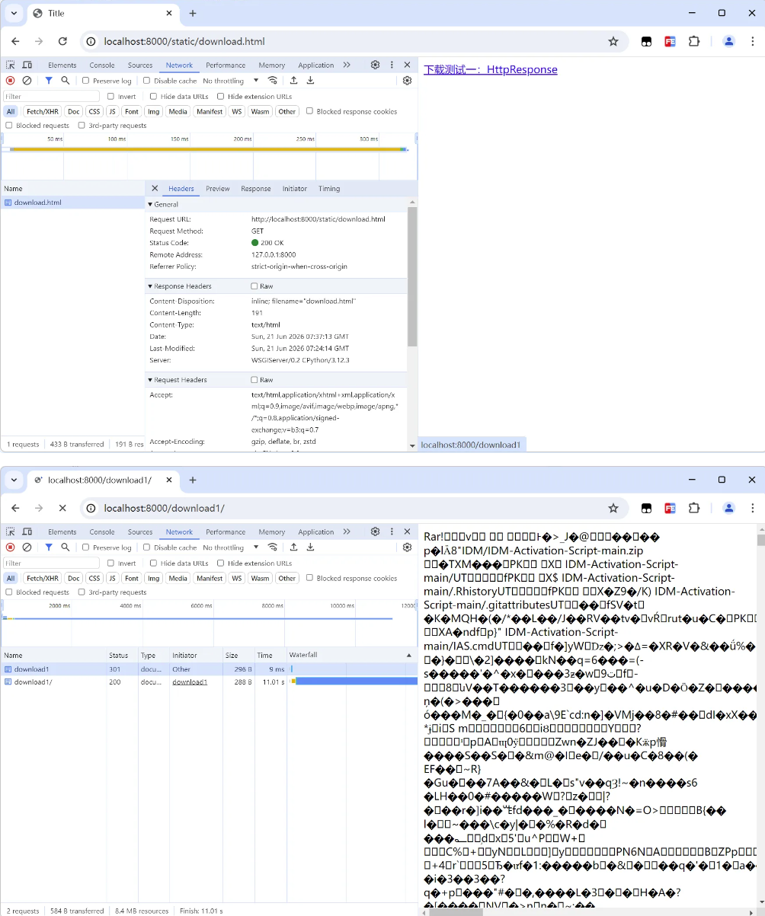
Task: Open tab search chevron in the Title window
Action: point(14,14)
